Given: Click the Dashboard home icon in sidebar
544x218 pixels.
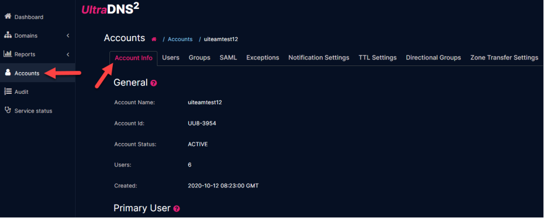Looking at the screenshot, I should 8,17.
